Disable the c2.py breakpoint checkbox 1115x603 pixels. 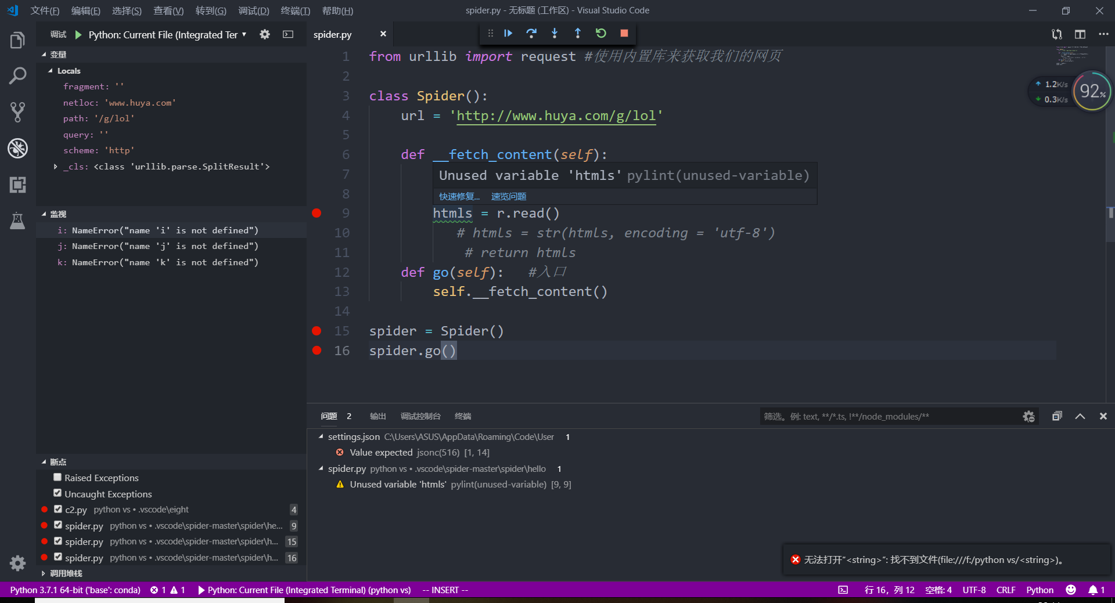[57, 509]
